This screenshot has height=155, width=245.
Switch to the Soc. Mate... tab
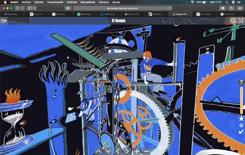tap(205, 14)
